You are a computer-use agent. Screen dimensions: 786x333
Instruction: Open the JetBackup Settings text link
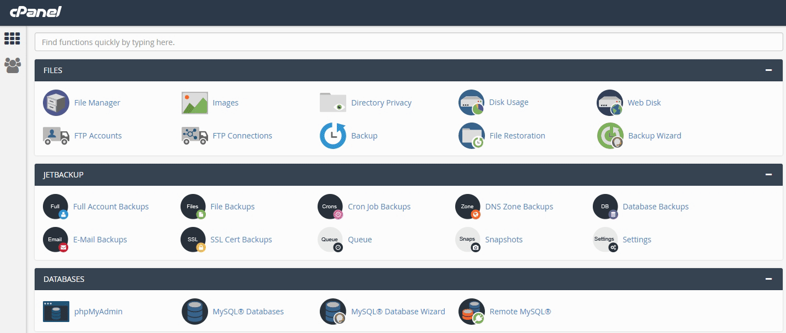[x=637, y=240]
